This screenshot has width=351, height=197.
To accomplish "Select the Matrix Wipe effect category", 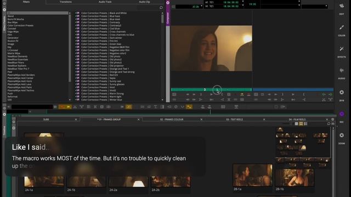I will (x=14, y=54).
